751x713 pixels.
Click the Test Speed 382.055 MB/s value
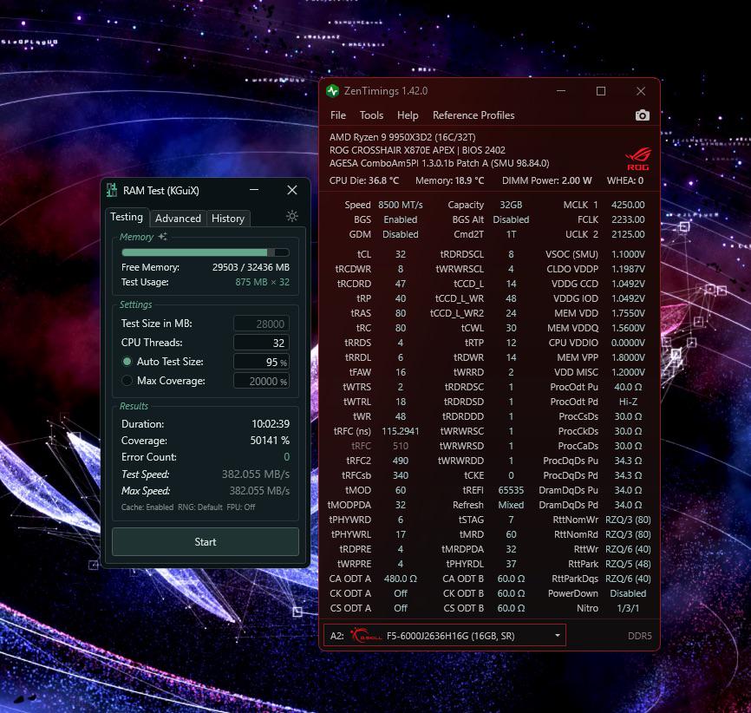[x=255, y=474]
